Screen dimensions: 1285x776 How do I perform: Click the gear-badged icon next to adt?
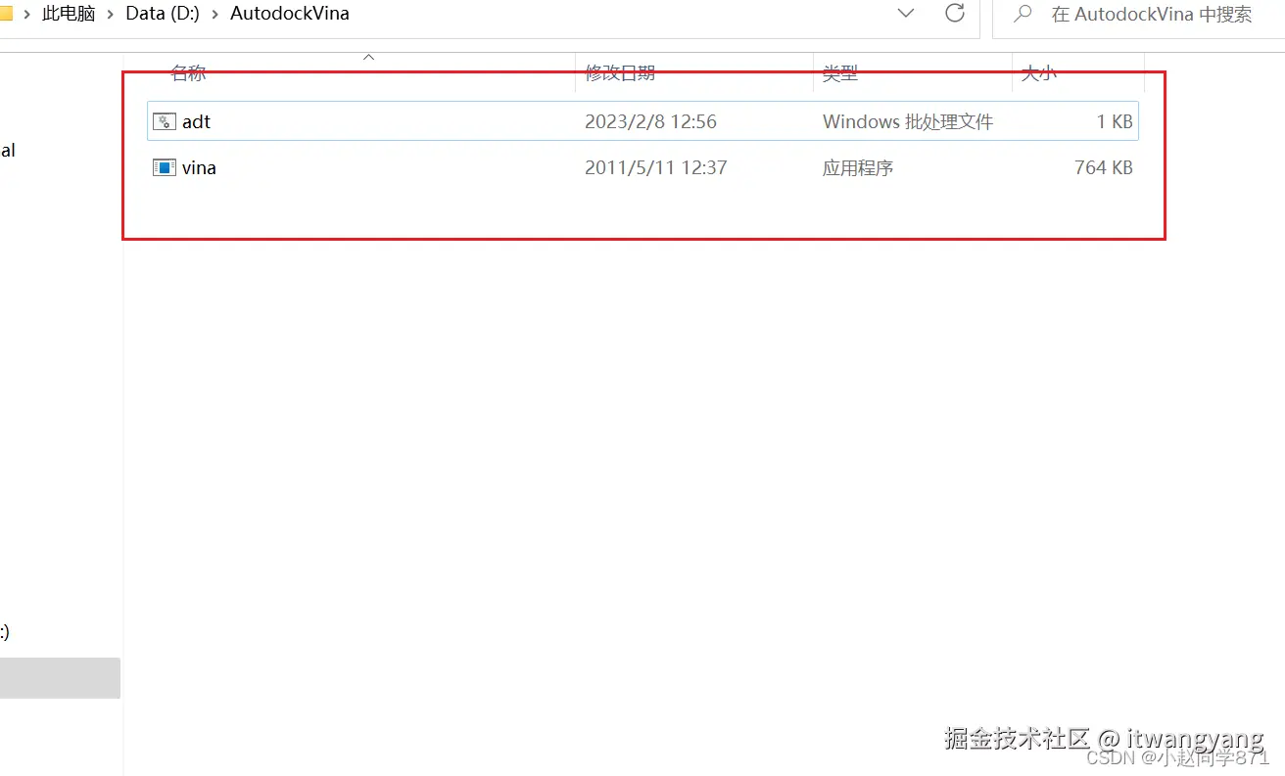pos(163,120)
